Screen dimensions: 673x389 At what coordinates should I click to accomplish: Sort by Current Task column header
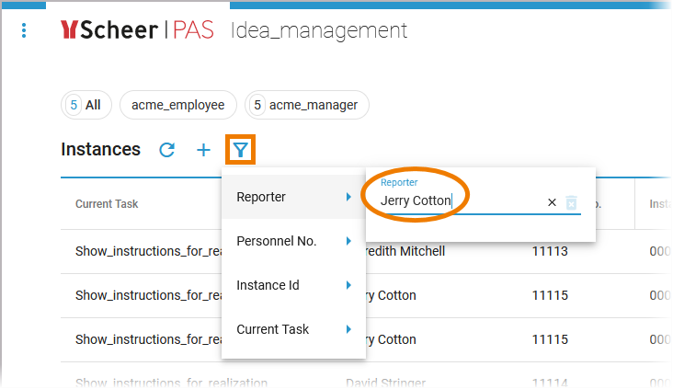point(107,203)
